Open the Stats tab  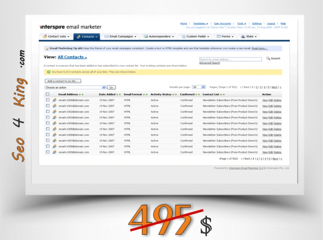click(248, 36)
